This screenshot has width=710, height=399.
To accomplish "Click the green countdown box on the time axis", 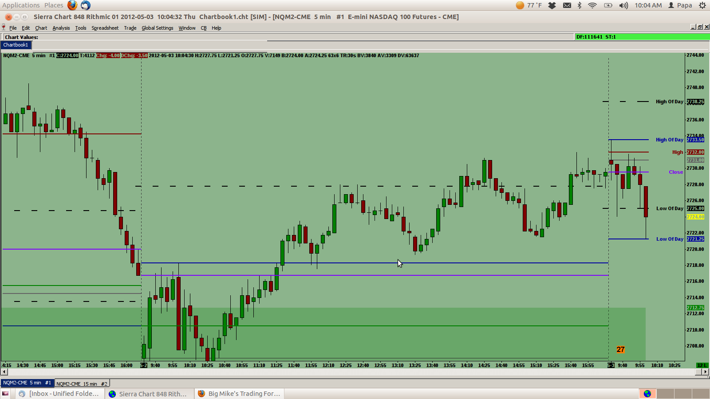I will point(702,365).
